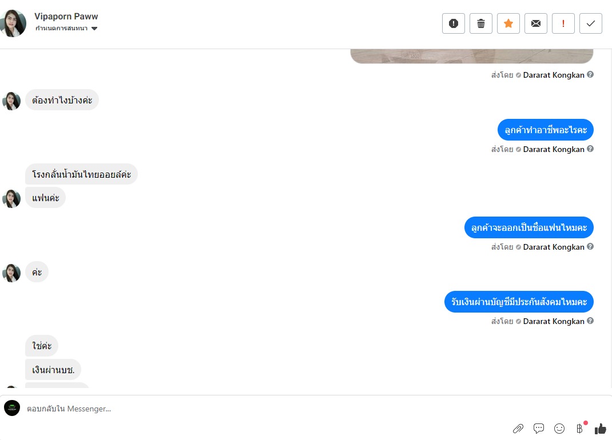
Task: Send a thumbs-up like
Action: [x=601, y=429]
